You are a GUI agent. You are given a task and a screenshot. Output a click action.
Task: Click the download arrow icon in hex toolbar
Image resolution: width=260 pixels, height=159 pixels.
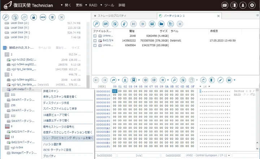pos(125,80)
